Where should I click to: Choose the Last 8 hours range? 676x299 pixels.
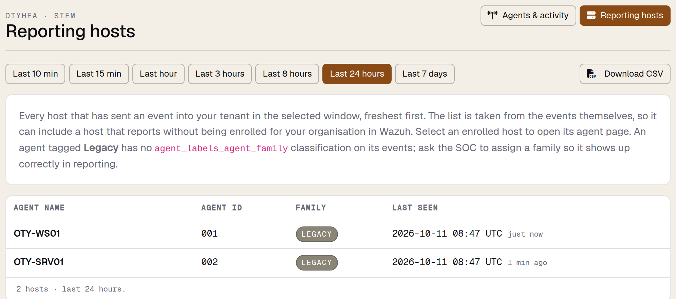tap(287, 74)
